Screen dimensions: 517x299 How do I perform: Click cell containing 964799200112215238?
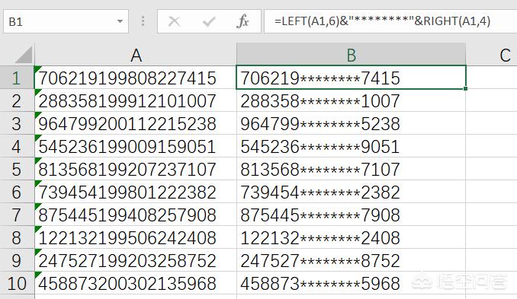(x=136, y=123)
